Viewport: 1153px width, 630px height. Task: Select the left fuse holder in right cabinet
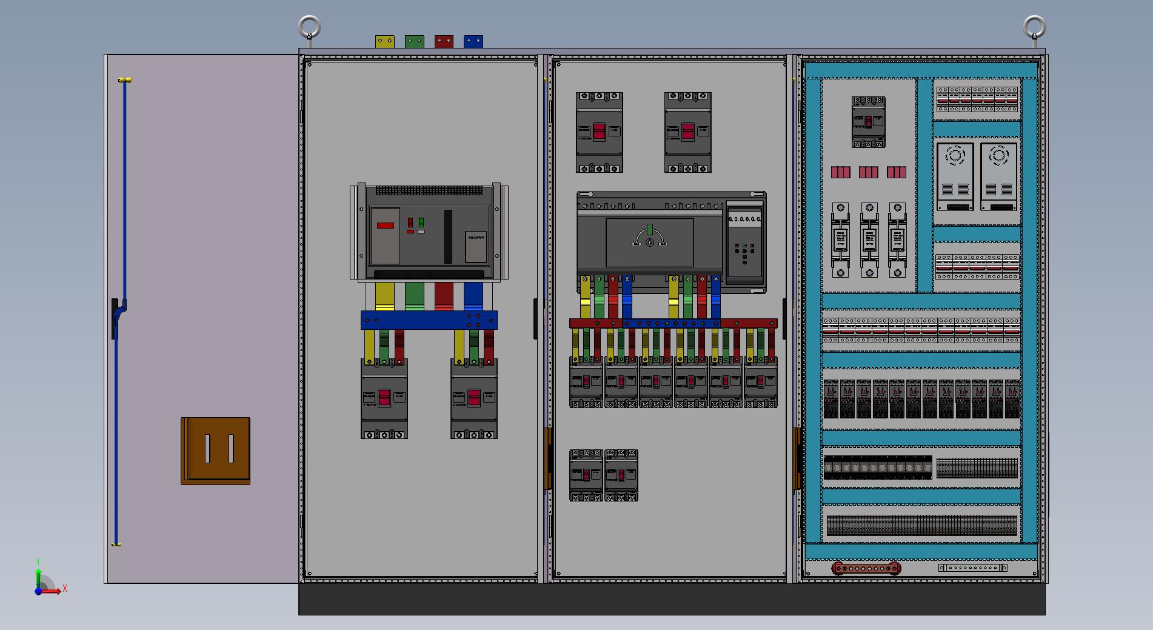tap(841, 240)
